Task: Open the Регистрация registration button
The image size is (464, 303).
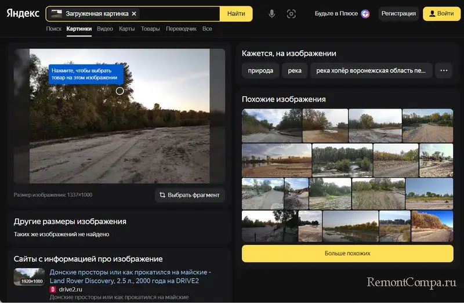Action: click(x=398, y=13)
